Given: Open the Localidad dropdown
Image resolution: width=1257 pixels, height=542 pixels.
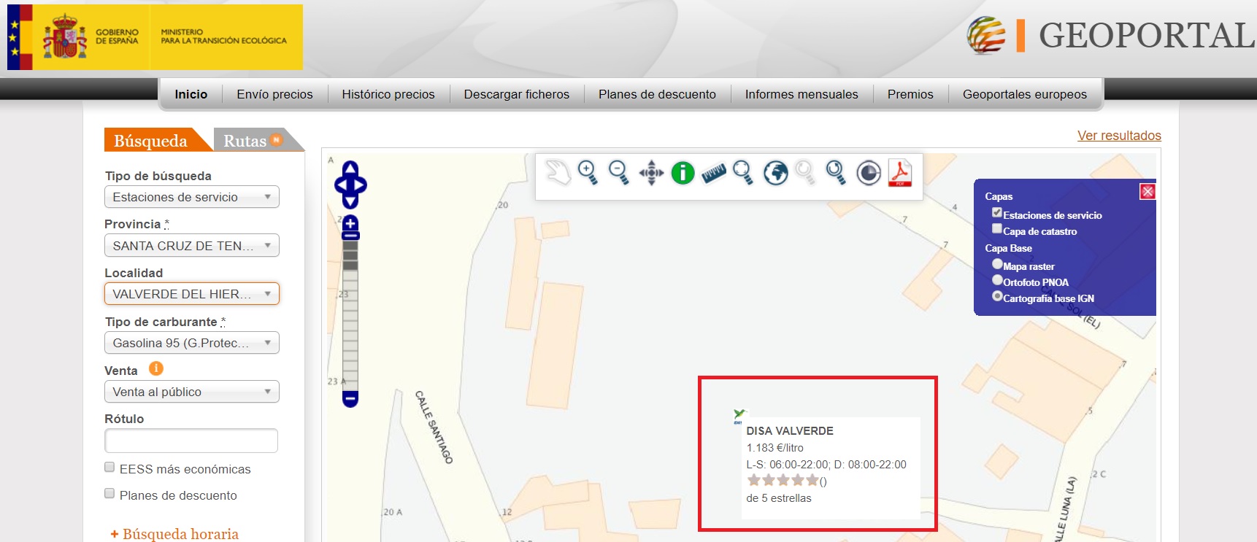Looking at the screenshot, I should (x=192, y=294).
